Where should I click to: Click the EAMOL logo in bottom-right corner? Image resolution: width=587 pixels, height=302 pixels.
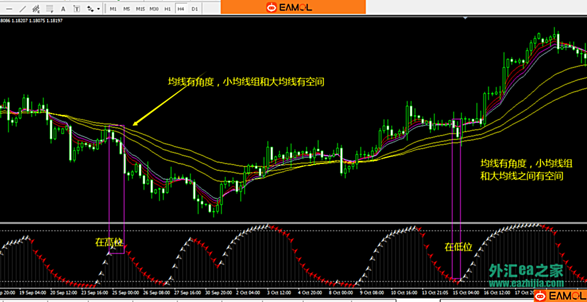point(561,295)
